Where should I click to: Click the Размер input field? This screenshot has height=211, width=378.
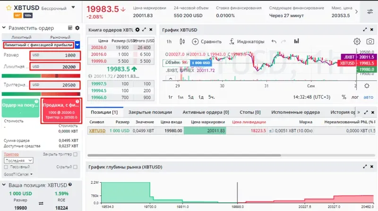[x=55, y=55]
